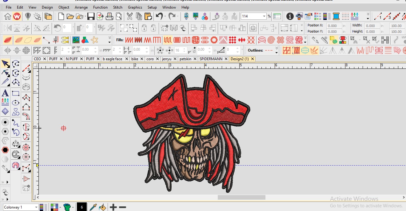The height and width of the screenshot is (211, 406).
Task: Open the zoom percentage dropdown arrow
Action: (x=264, y=16)
